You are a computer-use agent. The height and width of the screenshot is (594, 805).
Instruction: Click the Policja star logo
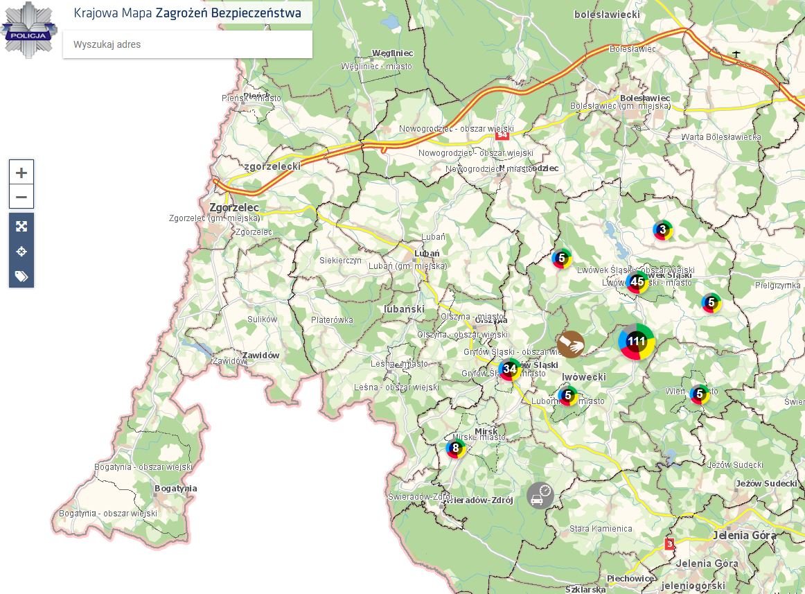(x=28, y=30)
